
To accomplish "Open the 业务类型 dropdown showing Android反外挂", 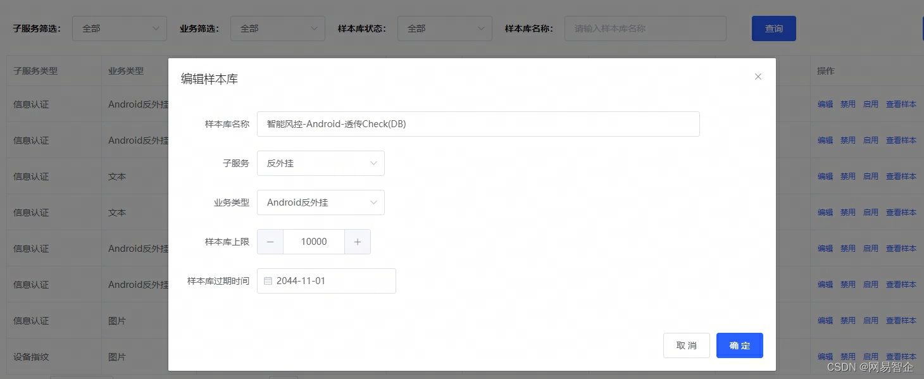I will click(x=321, y=202).
